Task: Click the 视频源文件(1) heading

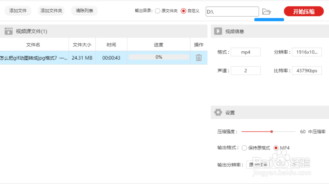Action: (x=32, y=31)
